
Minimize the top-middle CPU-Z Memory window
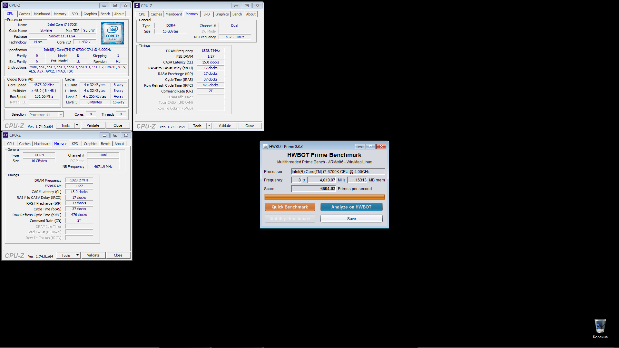[x=236, y=6]
